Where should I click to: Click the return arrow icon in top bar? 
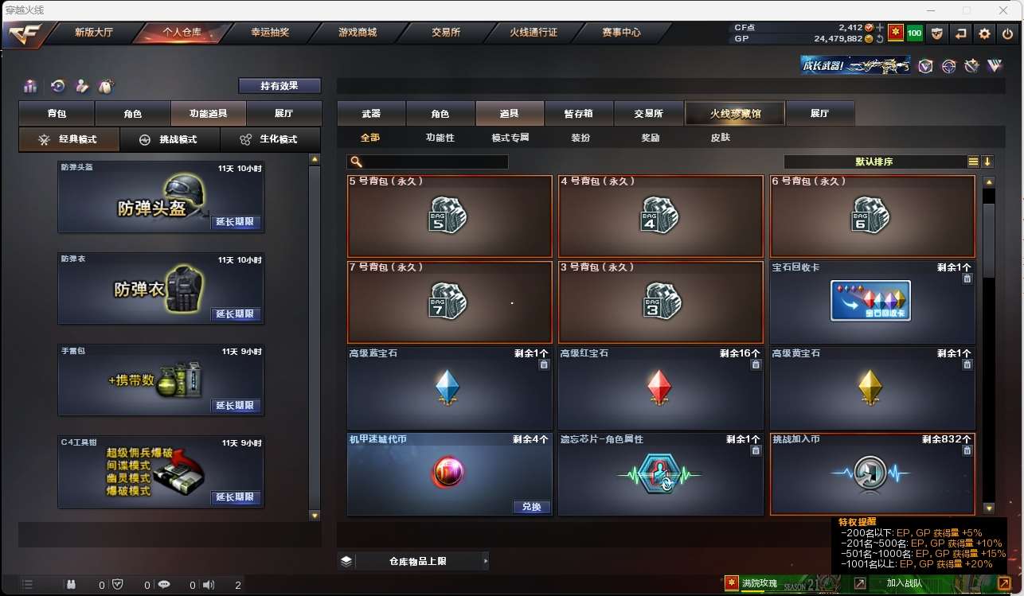pos(961,33)
